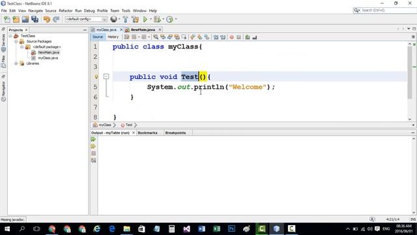
Task: Open Excel from taskbar
Action: tap(216, 228)
